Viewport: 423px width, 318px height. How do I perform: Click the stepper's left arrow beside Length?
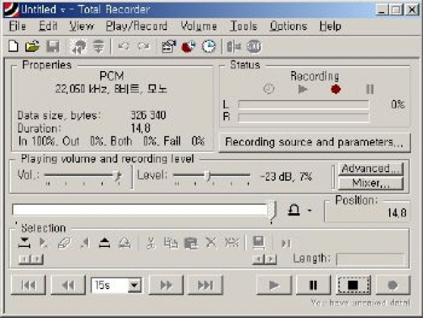[x=259, y=259]
